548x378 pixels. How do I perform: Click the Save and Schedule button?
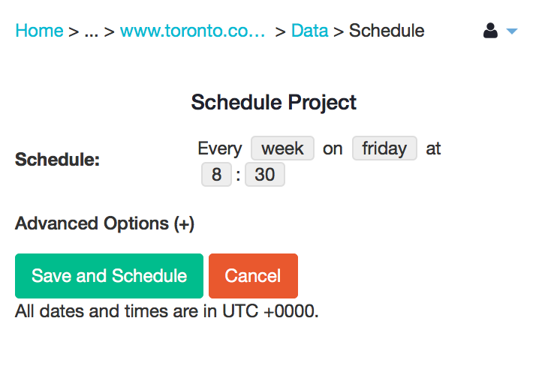click(109, 276)
